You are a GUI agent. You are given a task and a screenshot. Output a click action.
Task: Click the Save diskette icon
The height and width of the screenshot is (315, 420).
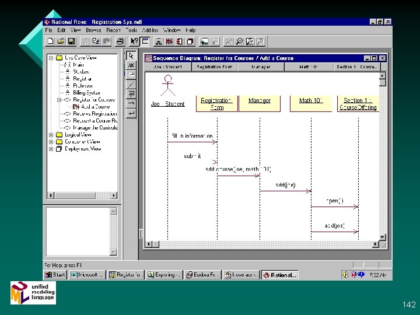tap(72, 41)
